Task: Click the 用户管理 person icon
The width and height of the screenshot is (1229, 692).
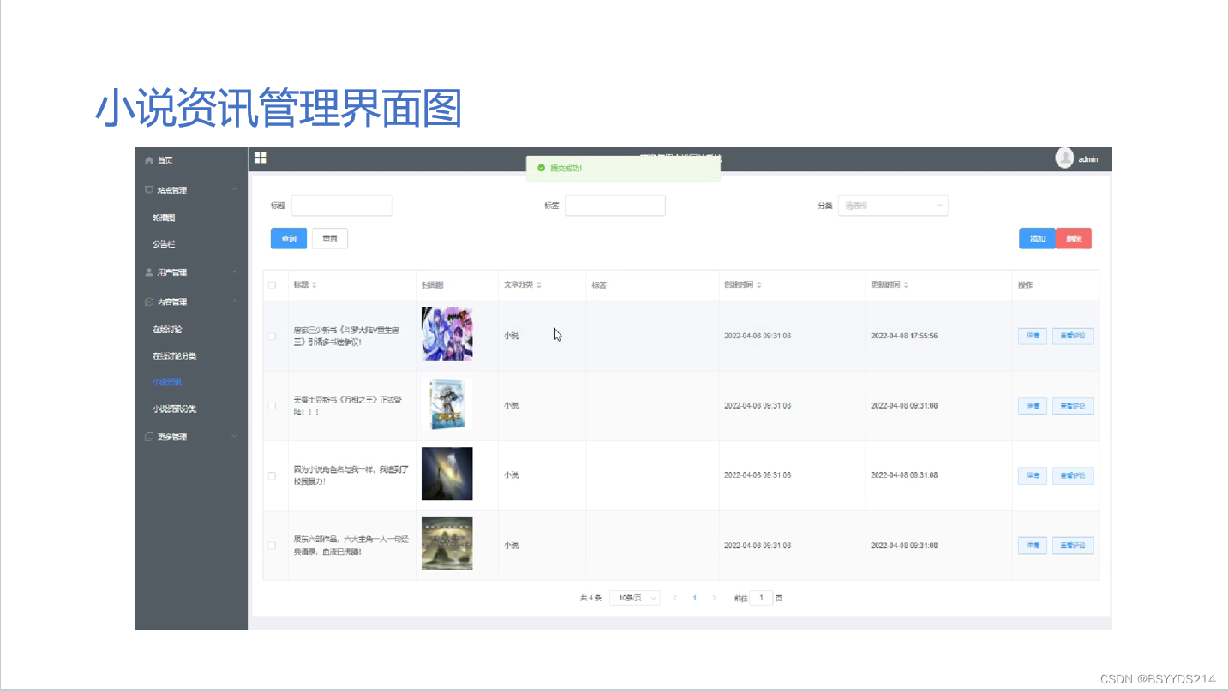Action: (149, 272)
